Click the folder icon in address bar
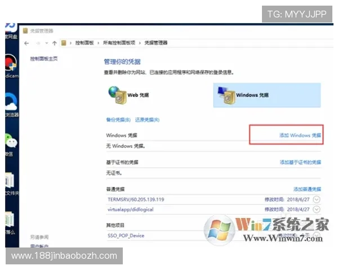Viewport: 338px width, 270px height. 64,43
